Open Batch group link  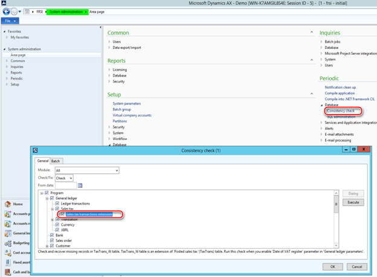(x=122, y=109)
